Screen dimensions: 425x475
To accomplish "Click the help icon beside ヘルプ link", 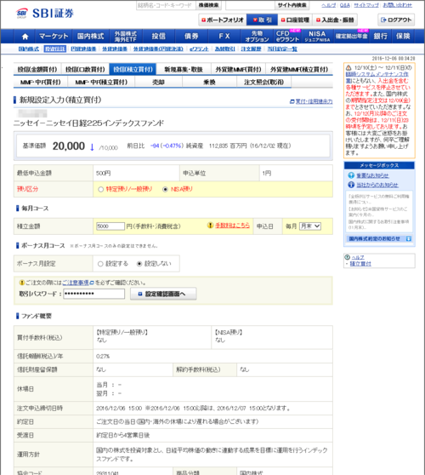I will pos(348,257).
